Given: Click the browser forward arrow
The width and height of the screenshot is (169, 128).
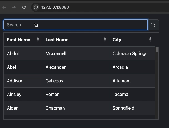Looking at the screenshot, I should 14,7.
